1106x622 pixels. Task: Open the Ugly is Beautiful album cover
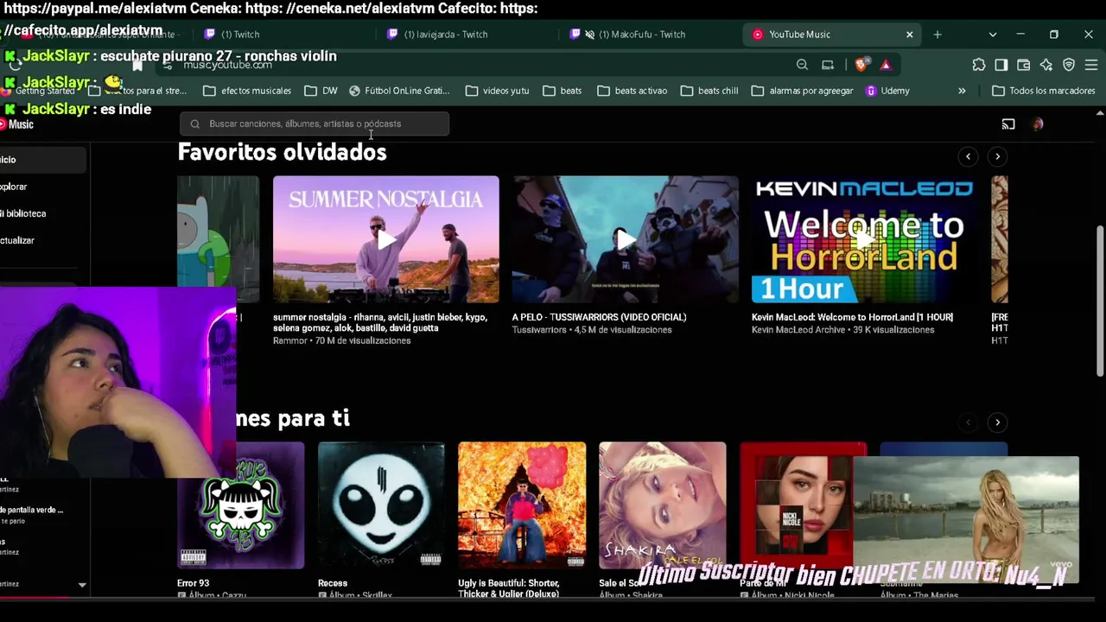522,505
